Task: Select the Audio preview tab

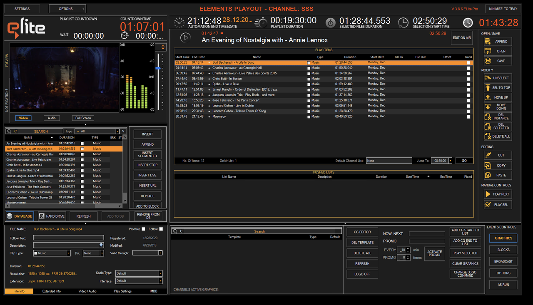Action: [52, 118]
